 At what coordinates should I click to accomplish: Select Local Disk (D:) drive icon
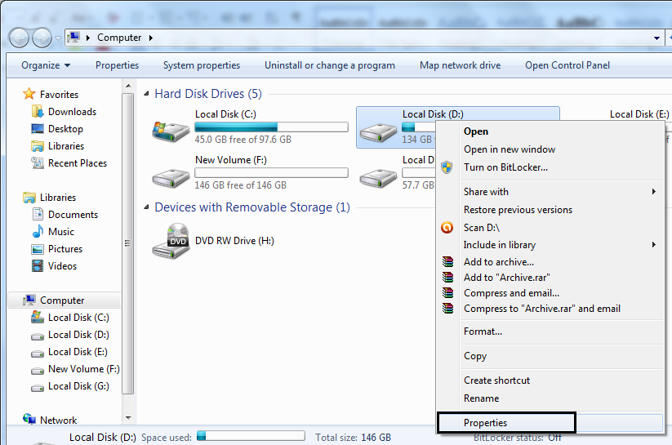(378, 132)
